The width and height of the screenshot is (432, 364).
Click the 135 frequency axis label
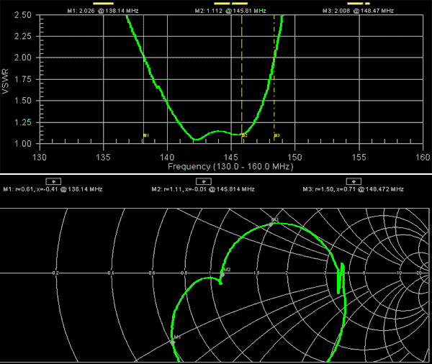coord(103,158)
